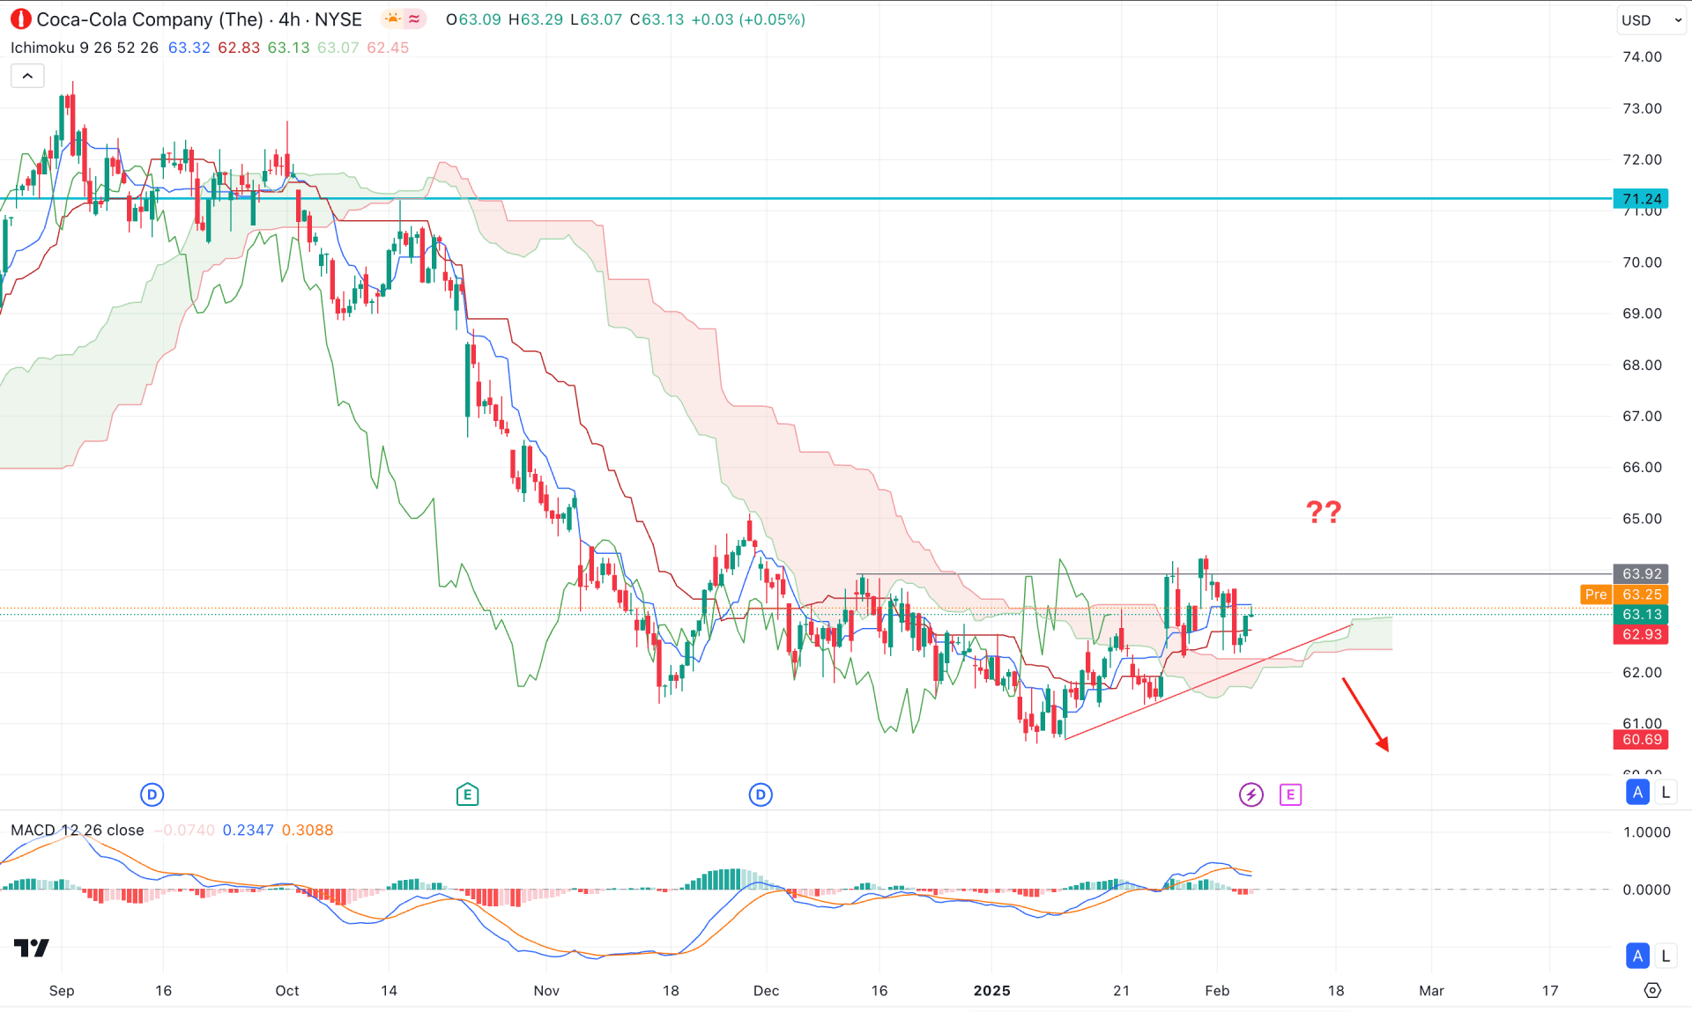This screenshot has height=1012, width=1692.
Task: Click the 2025 label on time axis
Action: [x=991, y=990]
